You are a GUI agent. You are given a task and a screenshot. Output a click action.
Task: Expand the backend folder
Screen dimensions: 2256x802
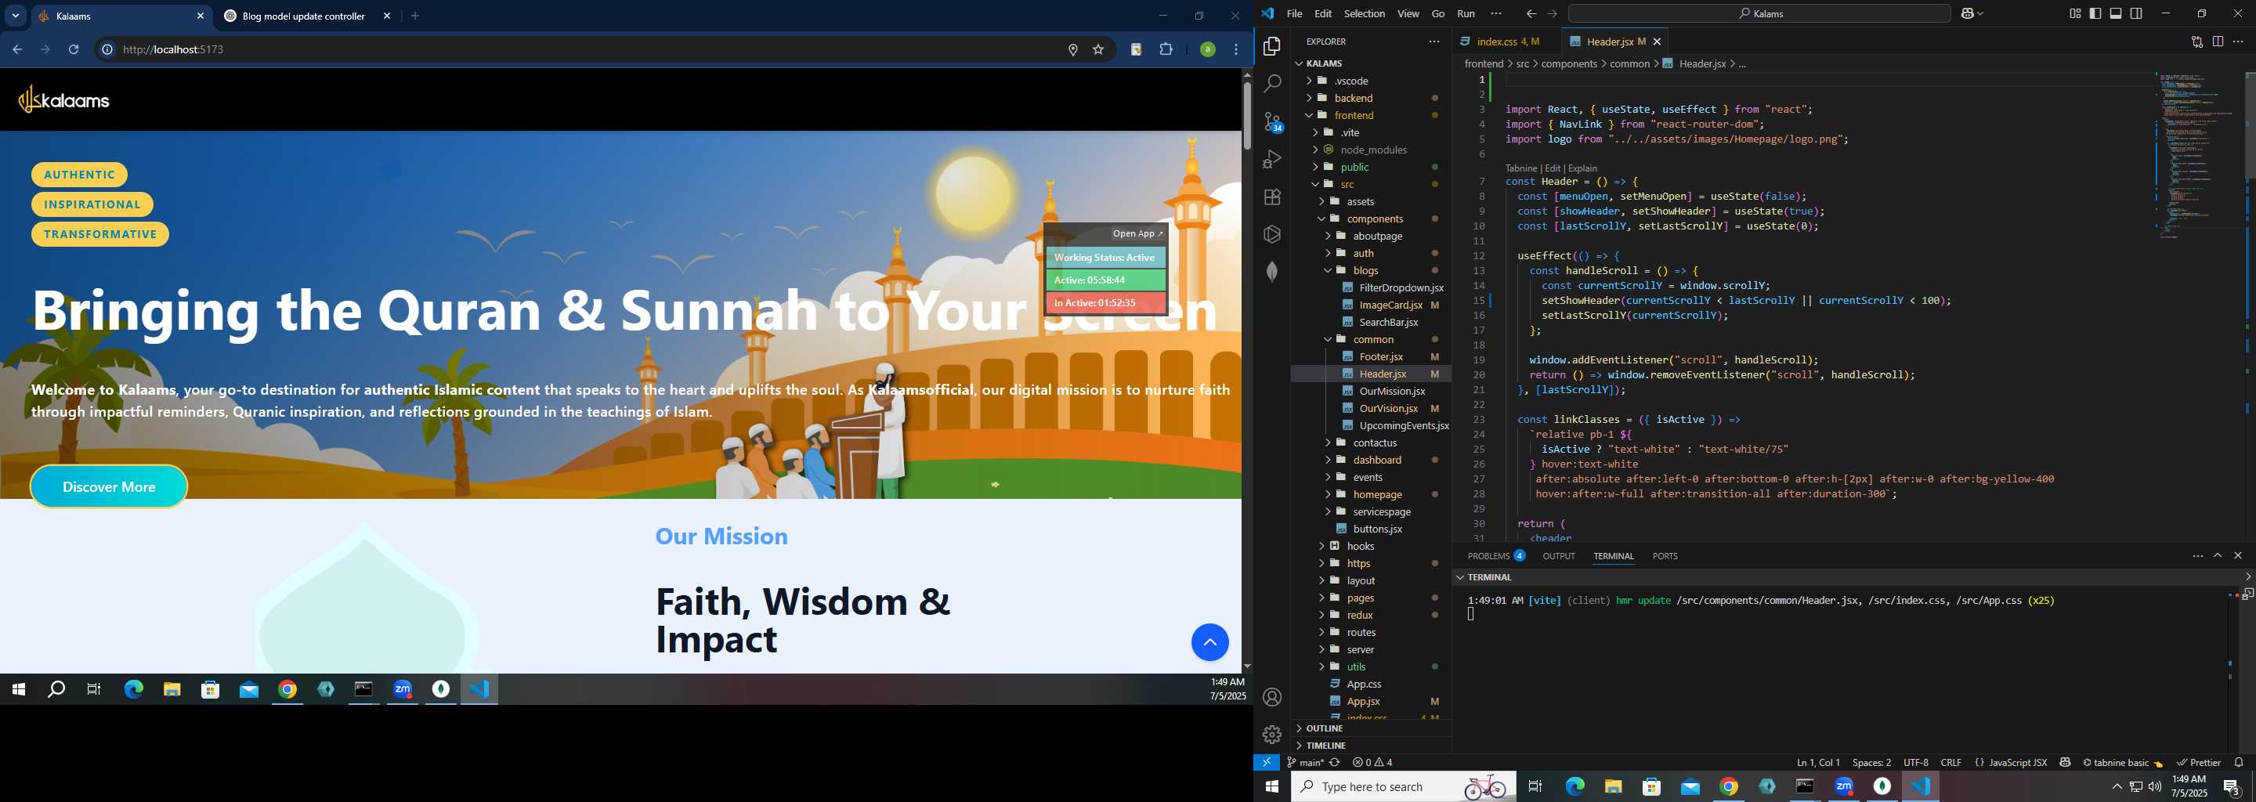click(x=1371, y=98)
